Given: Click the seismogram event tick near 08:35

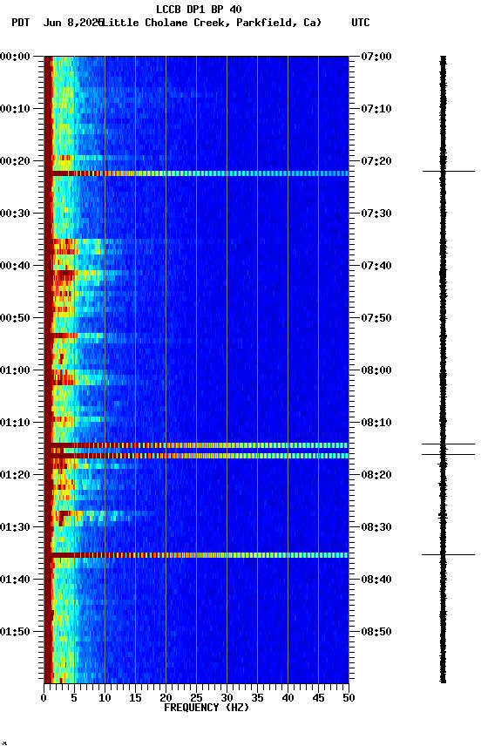Looking at the screenshot, I should 449,554.
